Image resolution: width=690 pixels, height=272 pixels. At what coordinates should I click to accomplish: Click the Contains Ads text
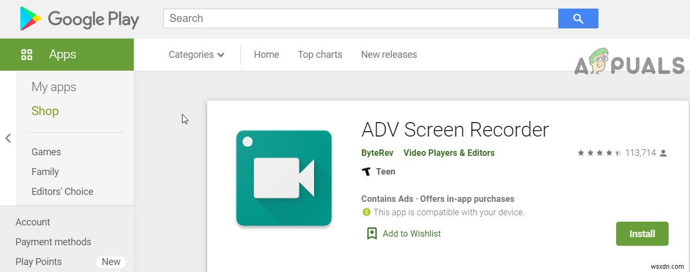[x=388, y=199]
